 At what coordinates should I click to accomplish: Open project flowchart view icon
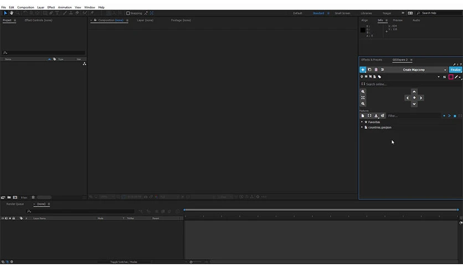[84, 64]
